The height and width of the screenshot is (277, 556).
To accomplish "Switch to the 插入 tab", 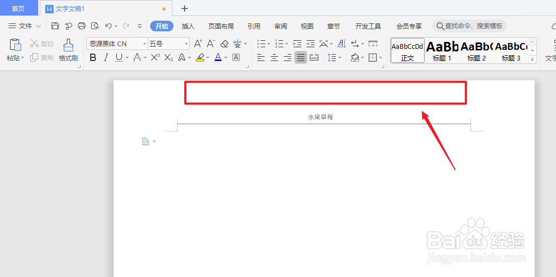I will [x=188, y=26].
